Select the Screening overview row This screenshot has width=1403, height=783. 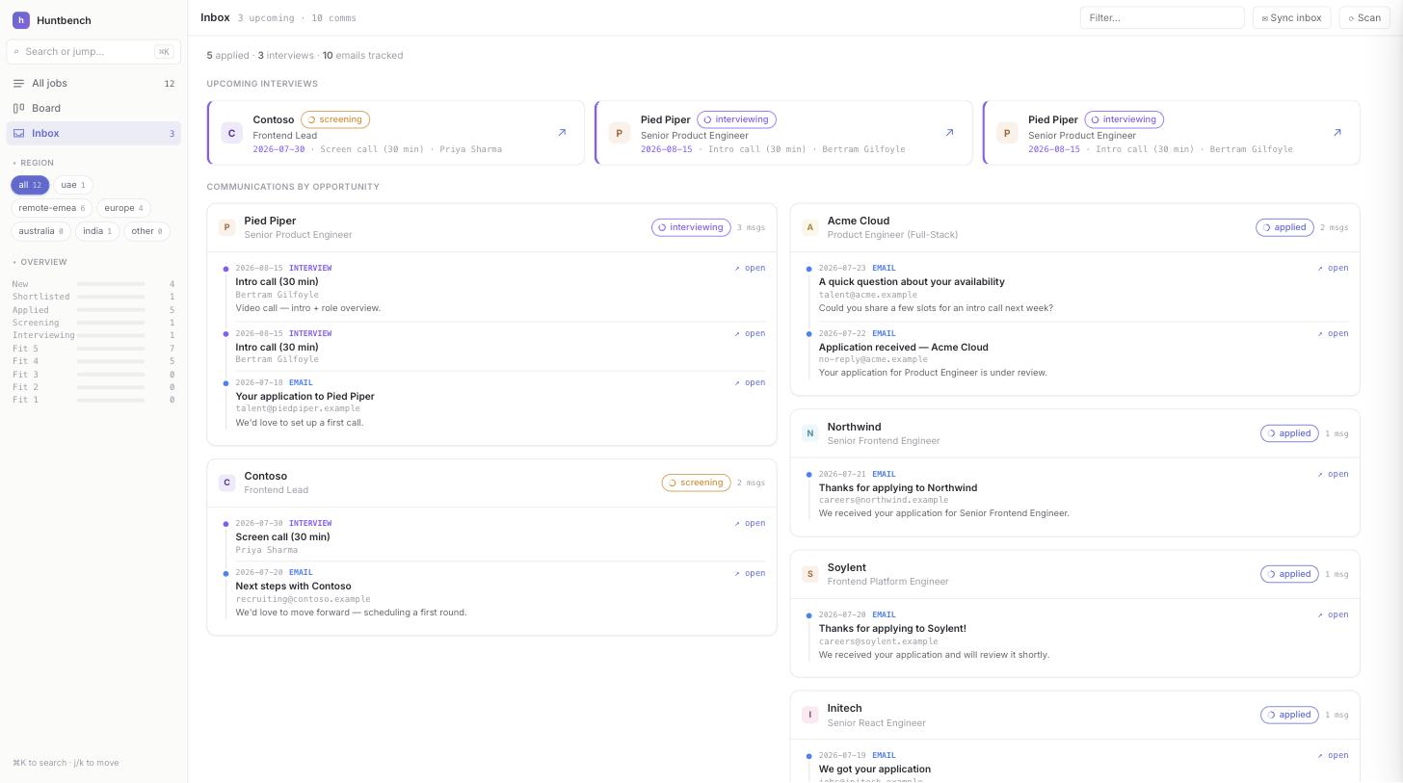click(93, 323)
